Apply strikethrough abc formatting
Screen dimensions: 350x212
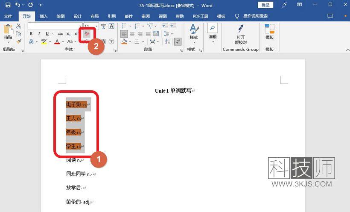click(x=60, y=34)
